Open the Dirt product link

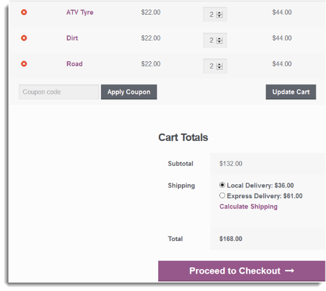click(72, 38)
